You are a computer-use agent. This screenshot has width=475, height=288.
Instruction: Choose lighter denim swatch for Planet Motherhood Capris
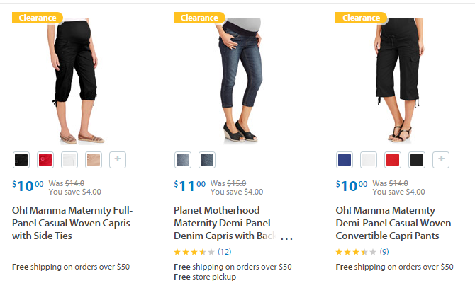point(183,160)
